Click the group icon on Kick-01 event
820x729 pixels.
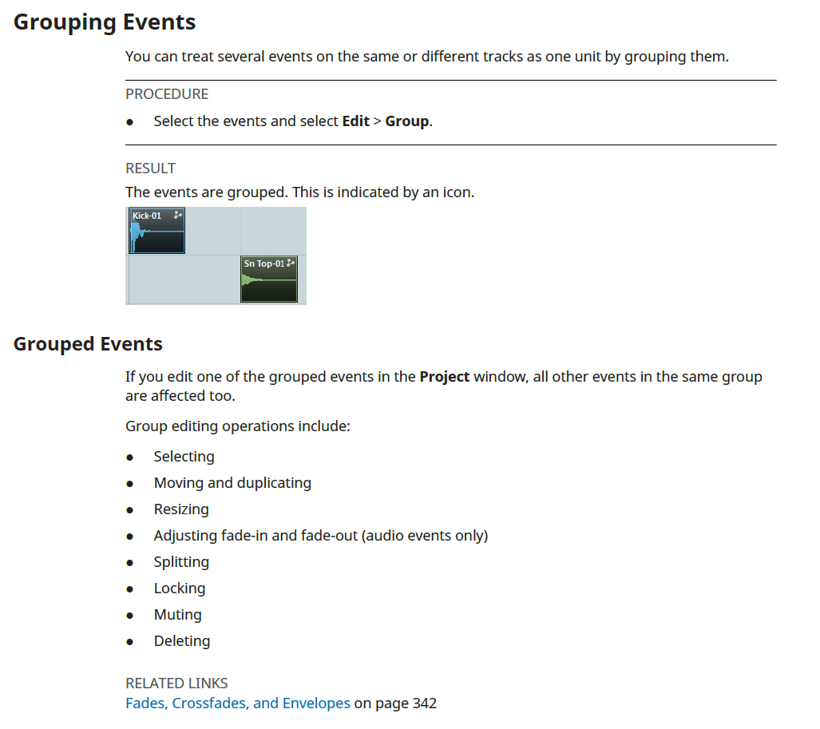(x=178, y=215)
